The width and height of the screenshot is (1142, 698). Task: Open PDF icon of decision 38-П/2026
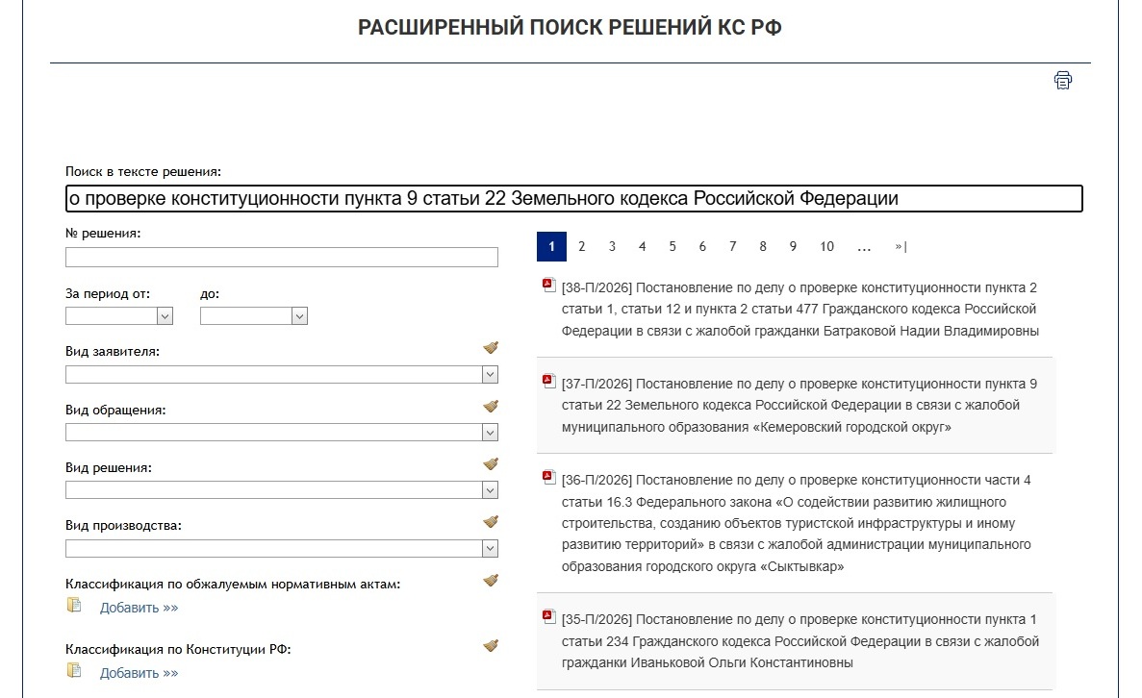point(549,285)
